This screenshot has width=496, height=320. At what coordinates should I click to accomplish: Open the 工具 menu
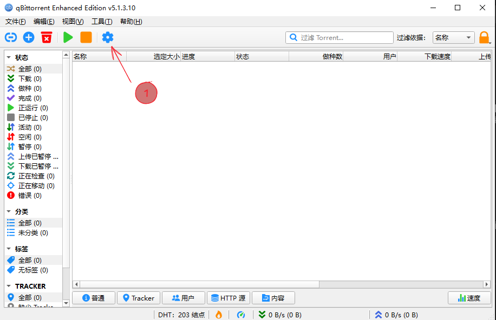[100, 21]
